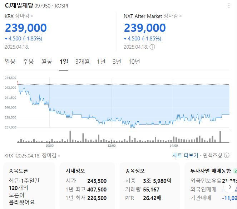Screen dimensions: 237x209
Task: Click the 244,500 y-axis label
Action: [10, 78]
